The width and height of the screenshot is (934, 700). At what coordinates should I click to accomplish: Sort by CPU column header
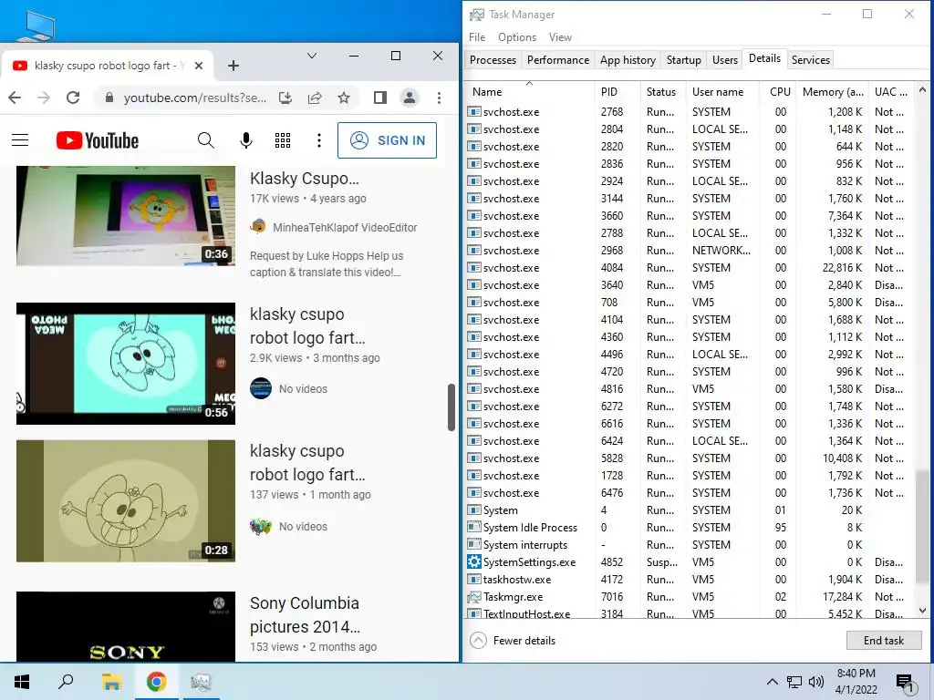(779, 92)
